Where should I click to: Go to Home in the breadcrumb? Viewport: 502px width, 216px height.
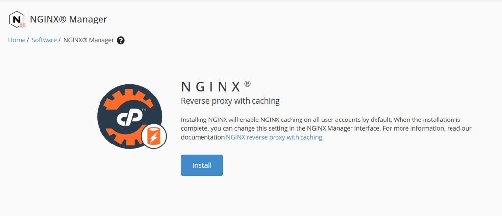point(17,40)
